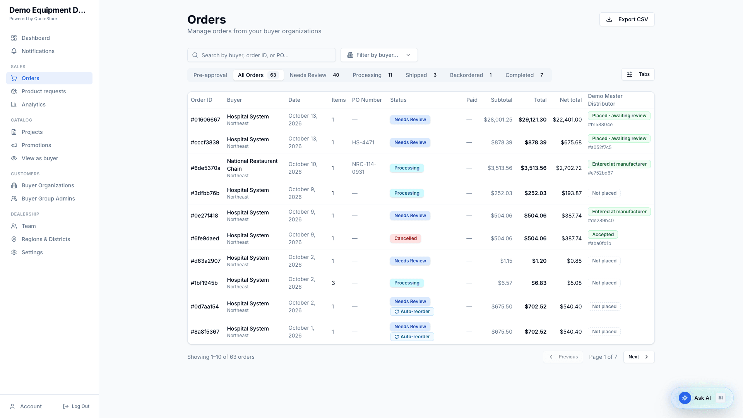Click the Accepted distributor badge

[603, 235]
